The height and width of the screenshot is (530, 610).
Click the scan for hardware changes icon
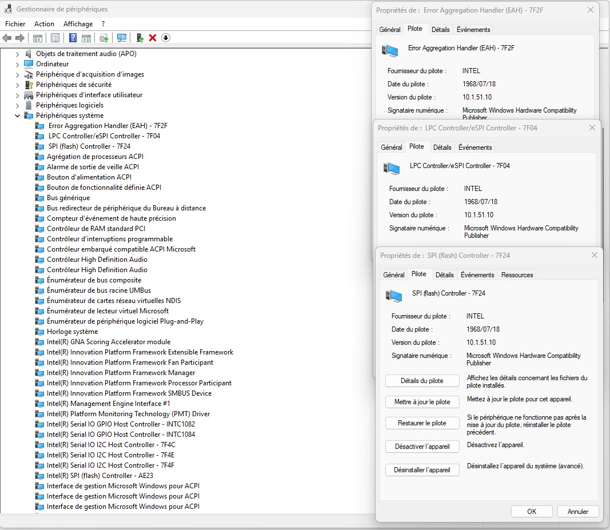coord(121,38)
